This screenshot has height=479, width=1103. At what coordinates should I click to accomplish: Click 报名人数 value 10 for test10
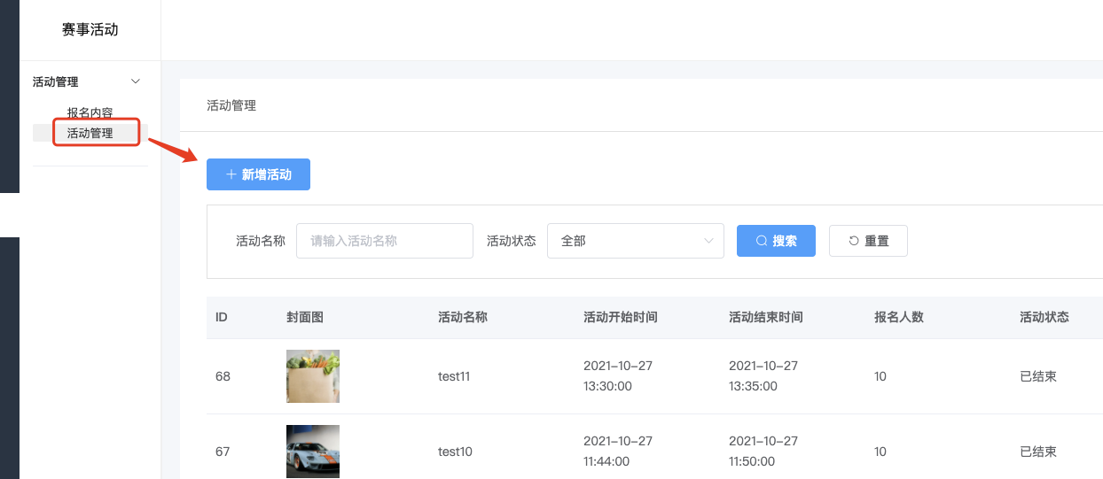[x=880, y=452]
